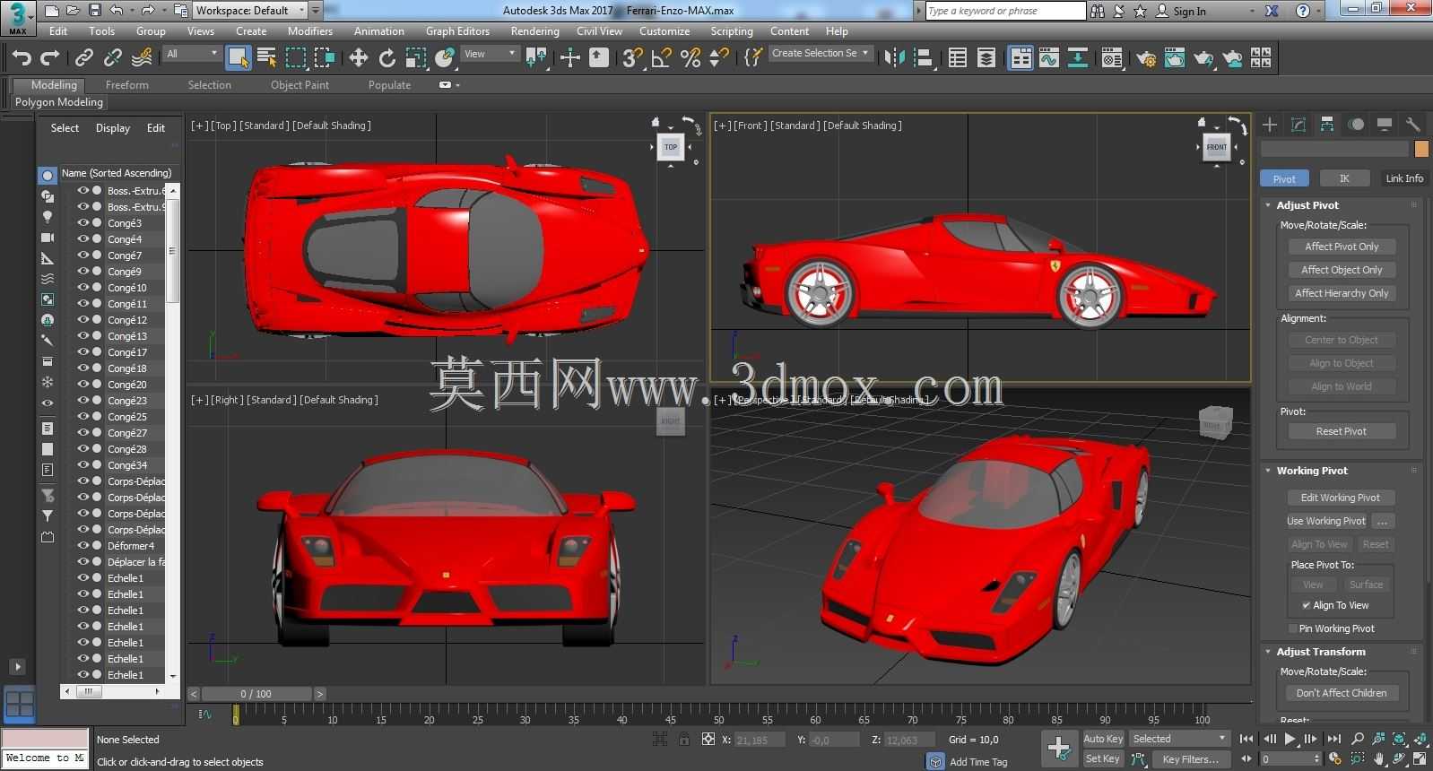
Task: Open the Select by Name dialog
Action: click(x=266, y=58)
